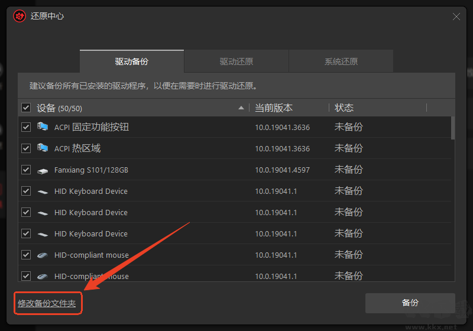Click the 备份 button

410,303
